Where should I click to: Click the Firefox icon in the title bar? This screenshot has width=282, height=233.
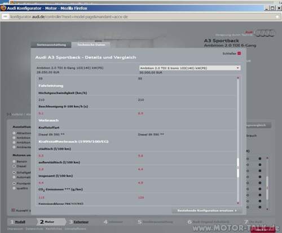[3, 8]
